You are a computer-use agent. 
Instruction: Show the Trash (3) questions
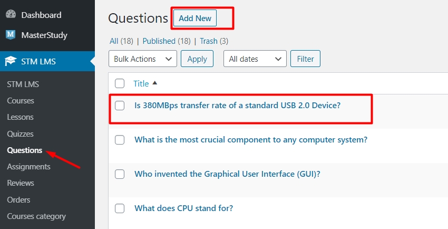214,41
